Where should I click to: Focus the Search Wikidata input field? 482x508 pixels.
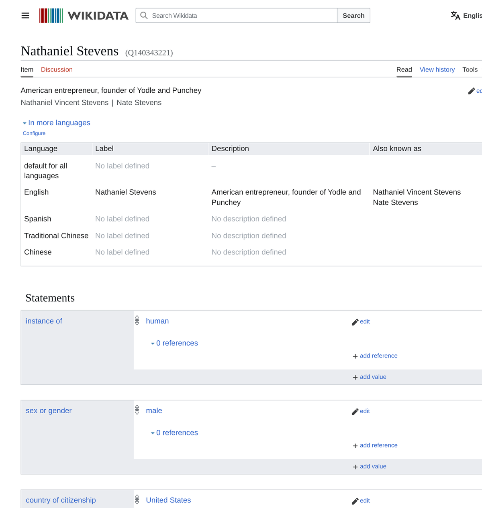(237, 16)
